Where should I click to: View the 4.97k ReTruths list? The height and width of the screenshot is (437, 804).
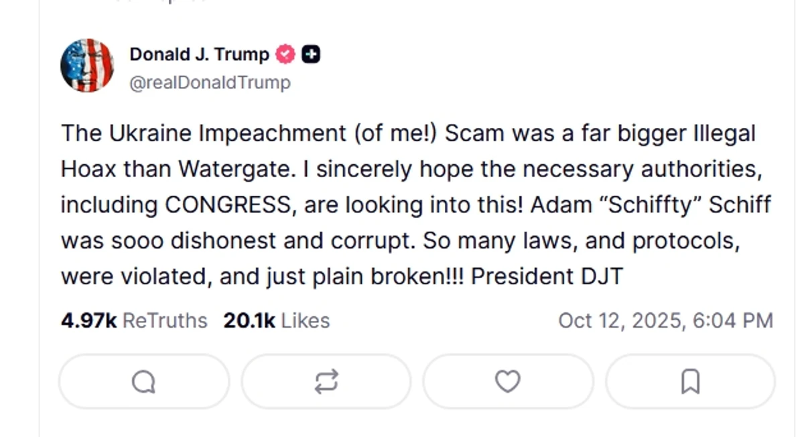coord(134,321)
